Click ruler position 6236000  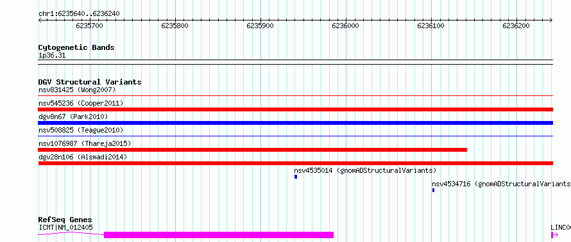point(346,26)
